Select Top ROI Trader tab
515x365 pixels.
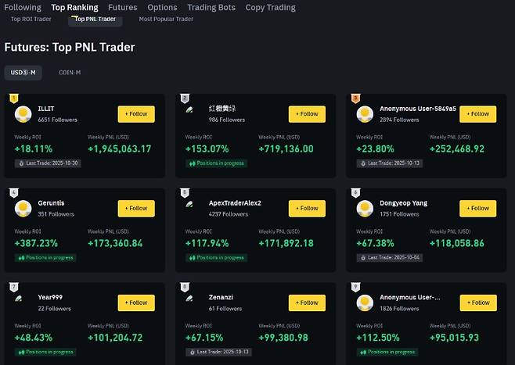pos(31,19)
